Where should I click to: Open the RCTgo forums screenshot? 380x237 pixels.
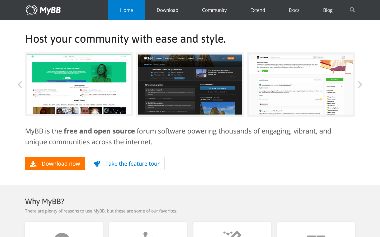coord(190,85)
